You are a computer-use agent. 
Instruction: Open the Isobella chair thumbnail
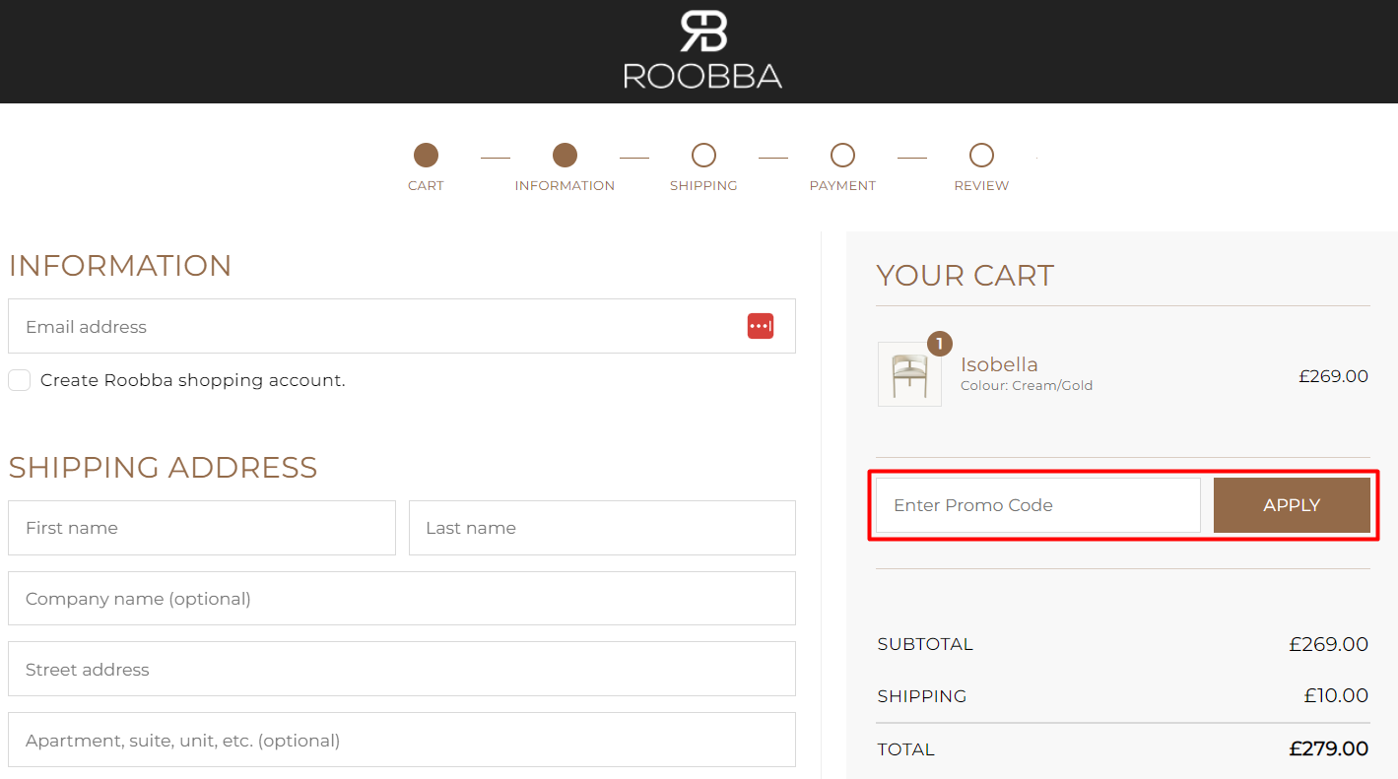click(909, 374)
